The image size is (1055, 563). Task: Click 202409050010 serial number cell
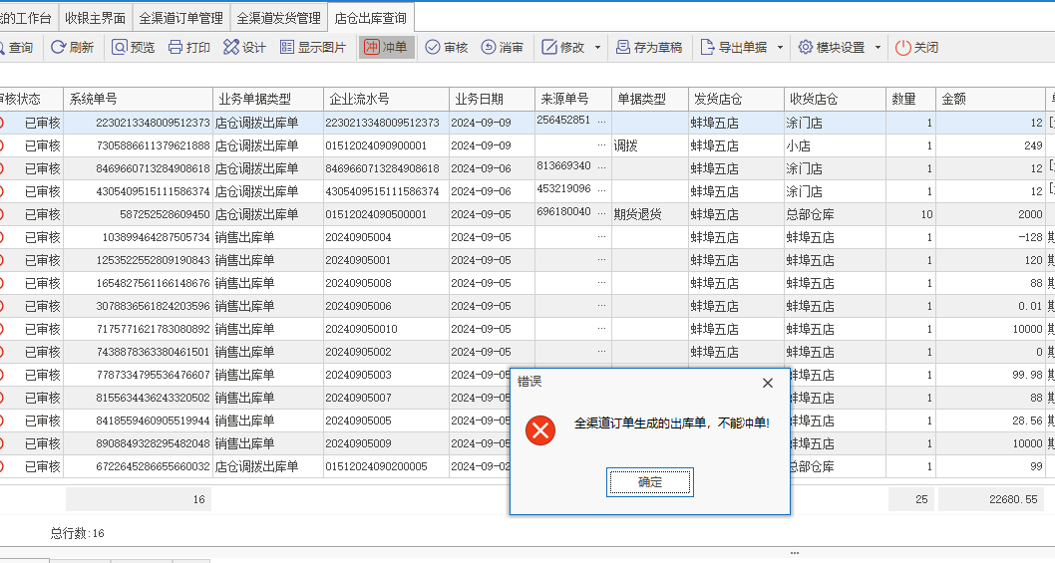[x=386, y=328]
